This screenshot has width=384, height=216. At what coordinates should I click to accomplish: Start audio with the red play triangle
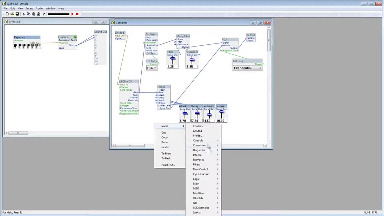pyautogui.click(x=72, y=14)
